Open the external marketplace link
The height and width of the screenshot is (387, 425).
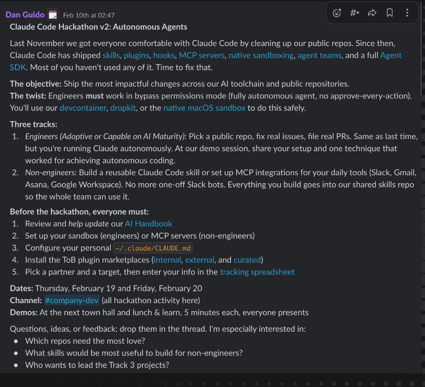[x=199, y=260]
